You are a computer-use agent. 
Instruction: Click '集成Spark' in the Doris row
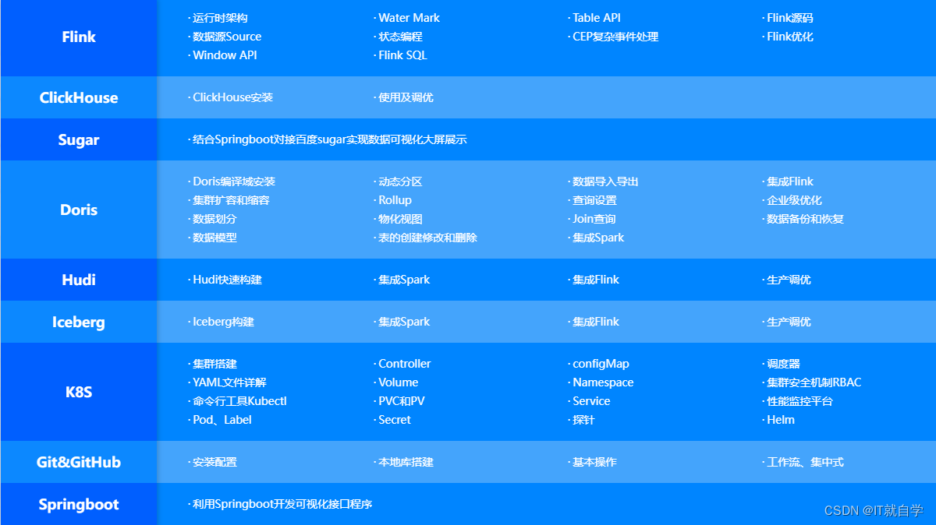point(598,238)
